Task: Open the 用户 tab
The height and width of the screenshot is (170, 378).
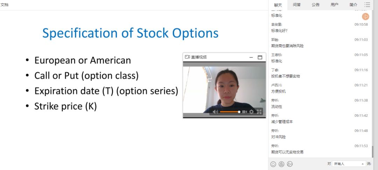Action: tap(335, 5)
